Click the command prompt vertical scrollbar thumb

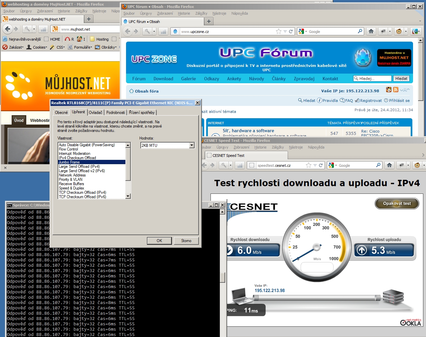(x=222, y=277)
